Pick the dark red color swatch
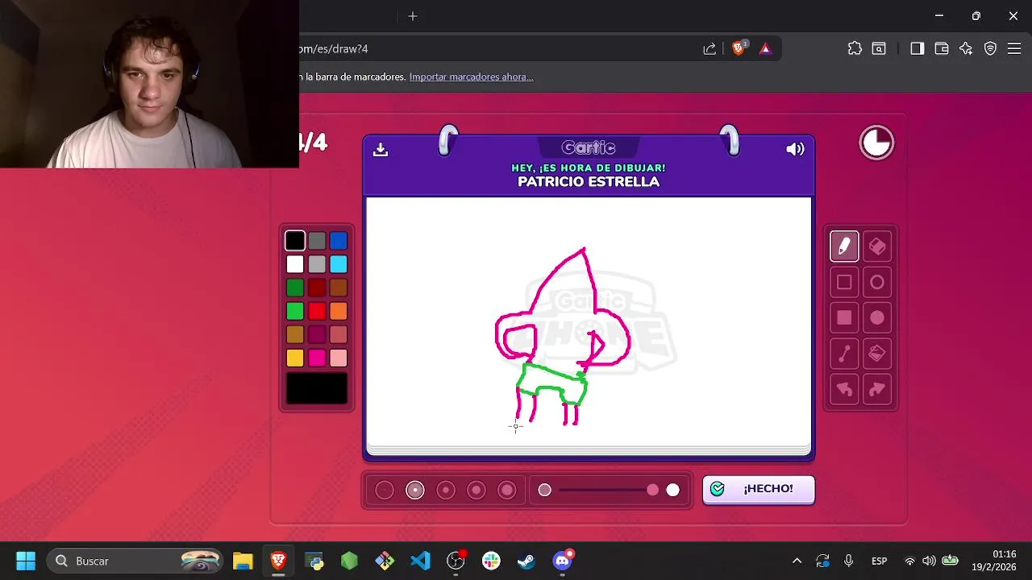This screenshot has width=1032, height=580. click(317, 288)
